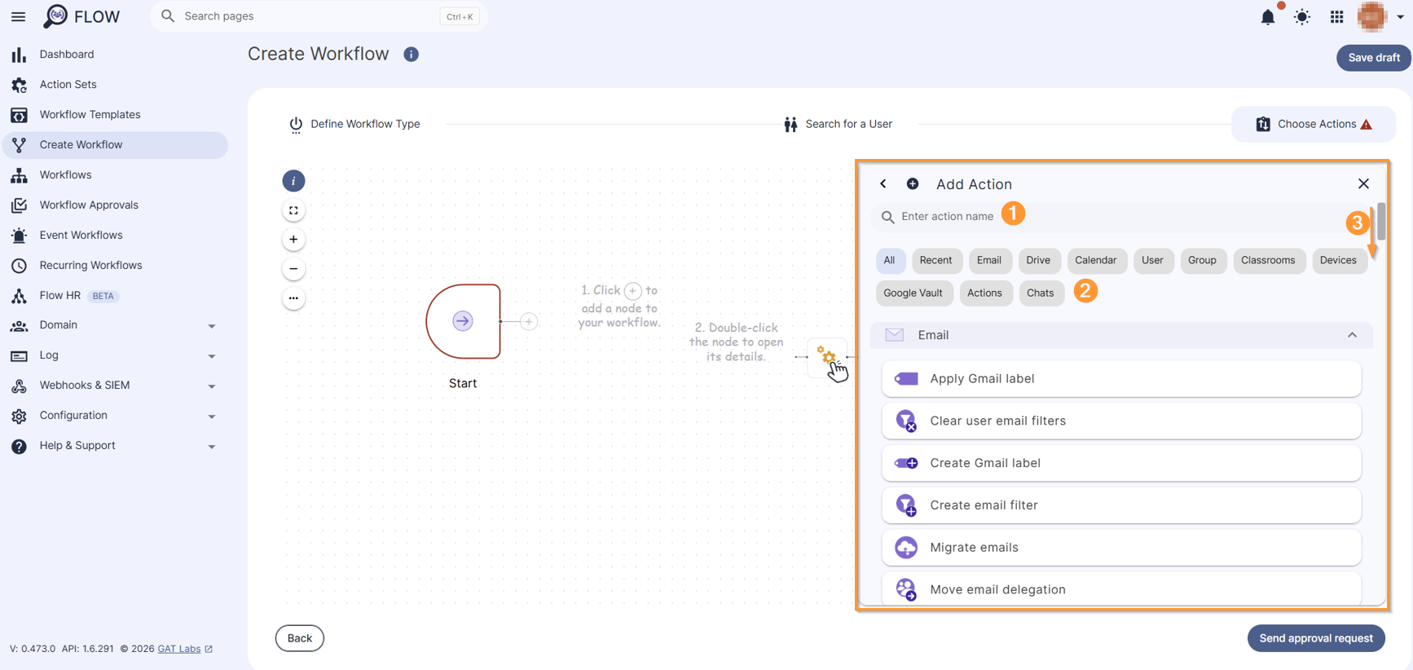1413x670 pixels.
Task: Select Move email delegation action
Action: click(1121, 589)
